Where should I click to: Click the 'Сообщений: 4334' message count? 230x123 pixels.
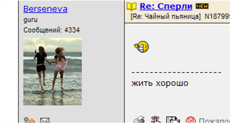[x=51, y=30]
